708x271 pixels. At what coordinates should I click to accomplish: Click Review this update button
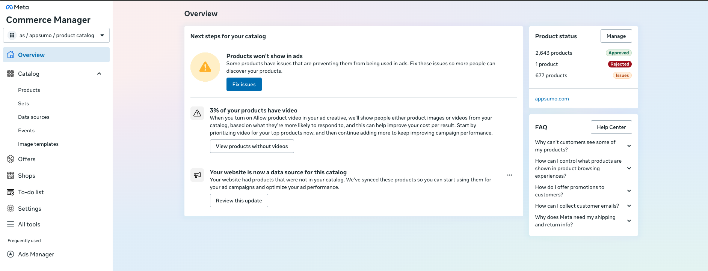[x=239, y=201]
